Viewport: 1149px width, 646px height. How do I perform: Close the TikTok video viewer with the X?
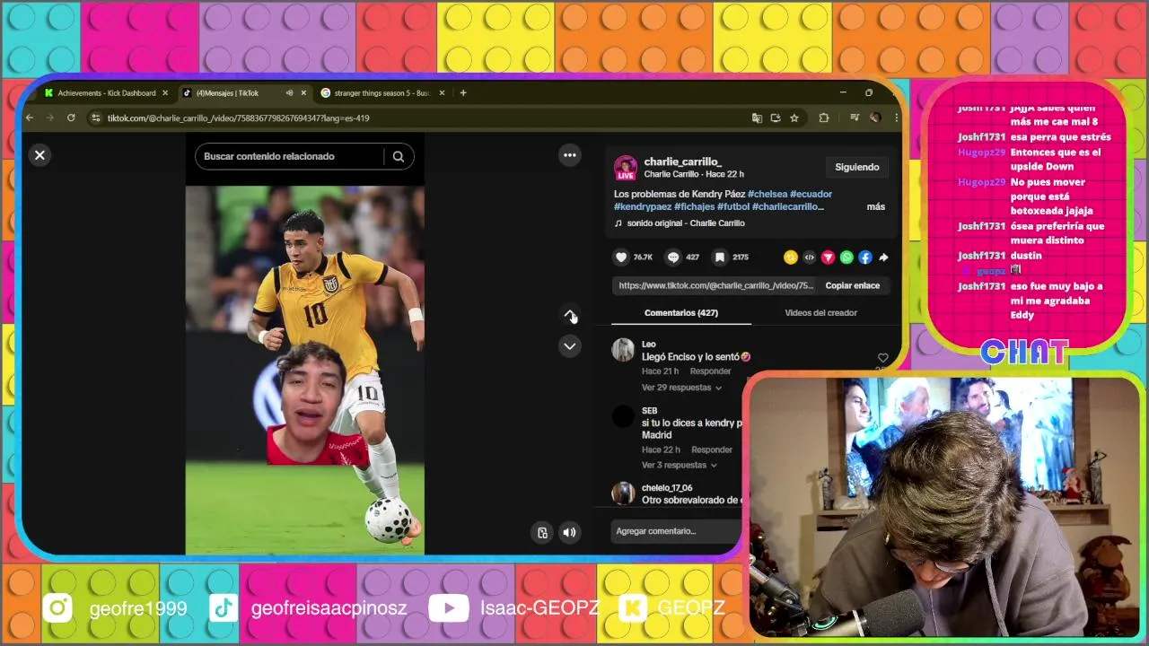pos(39,155)
